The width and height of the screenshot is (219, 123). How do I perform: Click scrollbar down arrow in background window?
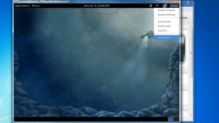pos(191,115)
